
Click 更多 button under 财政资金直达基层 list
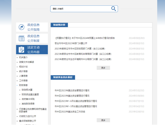tap(103, 120)
